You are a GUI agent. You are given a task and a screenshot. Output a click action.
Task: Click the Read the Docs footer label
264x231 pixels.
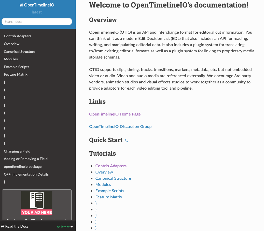[17, 226]
